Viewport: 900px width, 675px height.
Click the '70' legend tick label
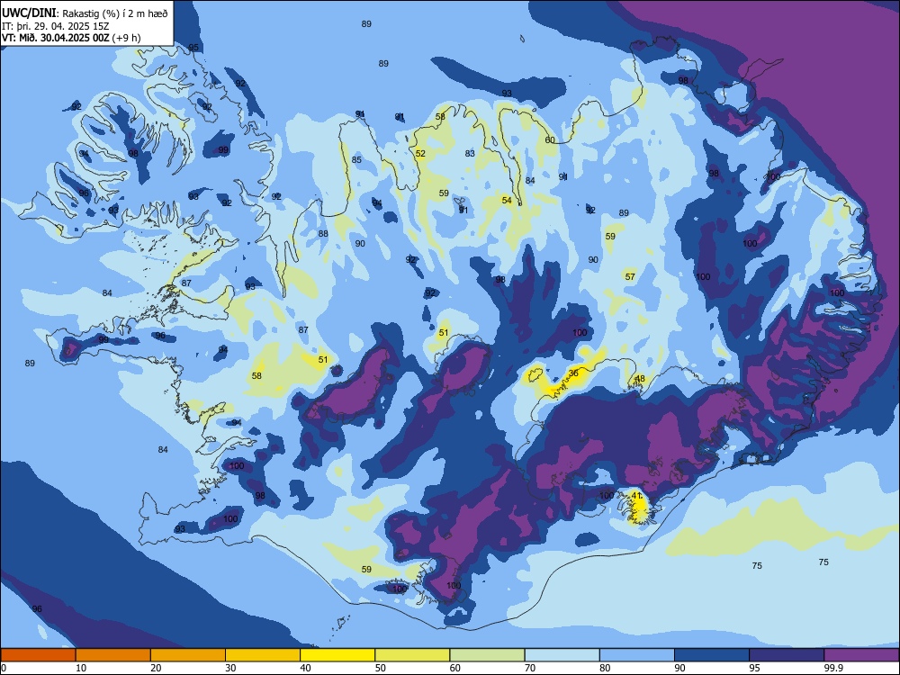[530, 668]
